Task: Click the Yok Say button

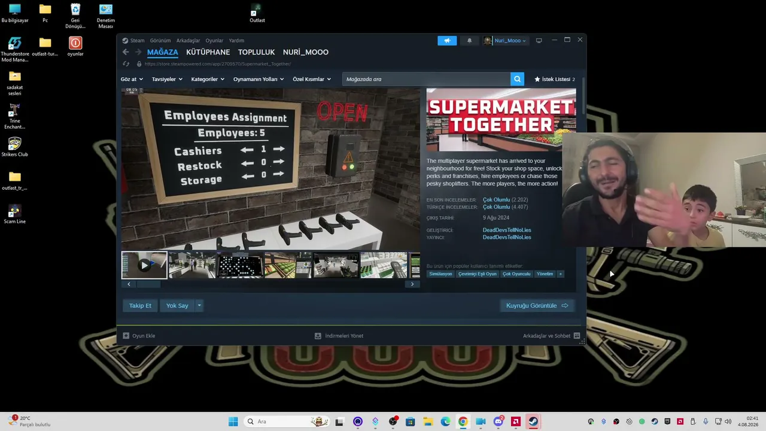Action: [177, 305]
